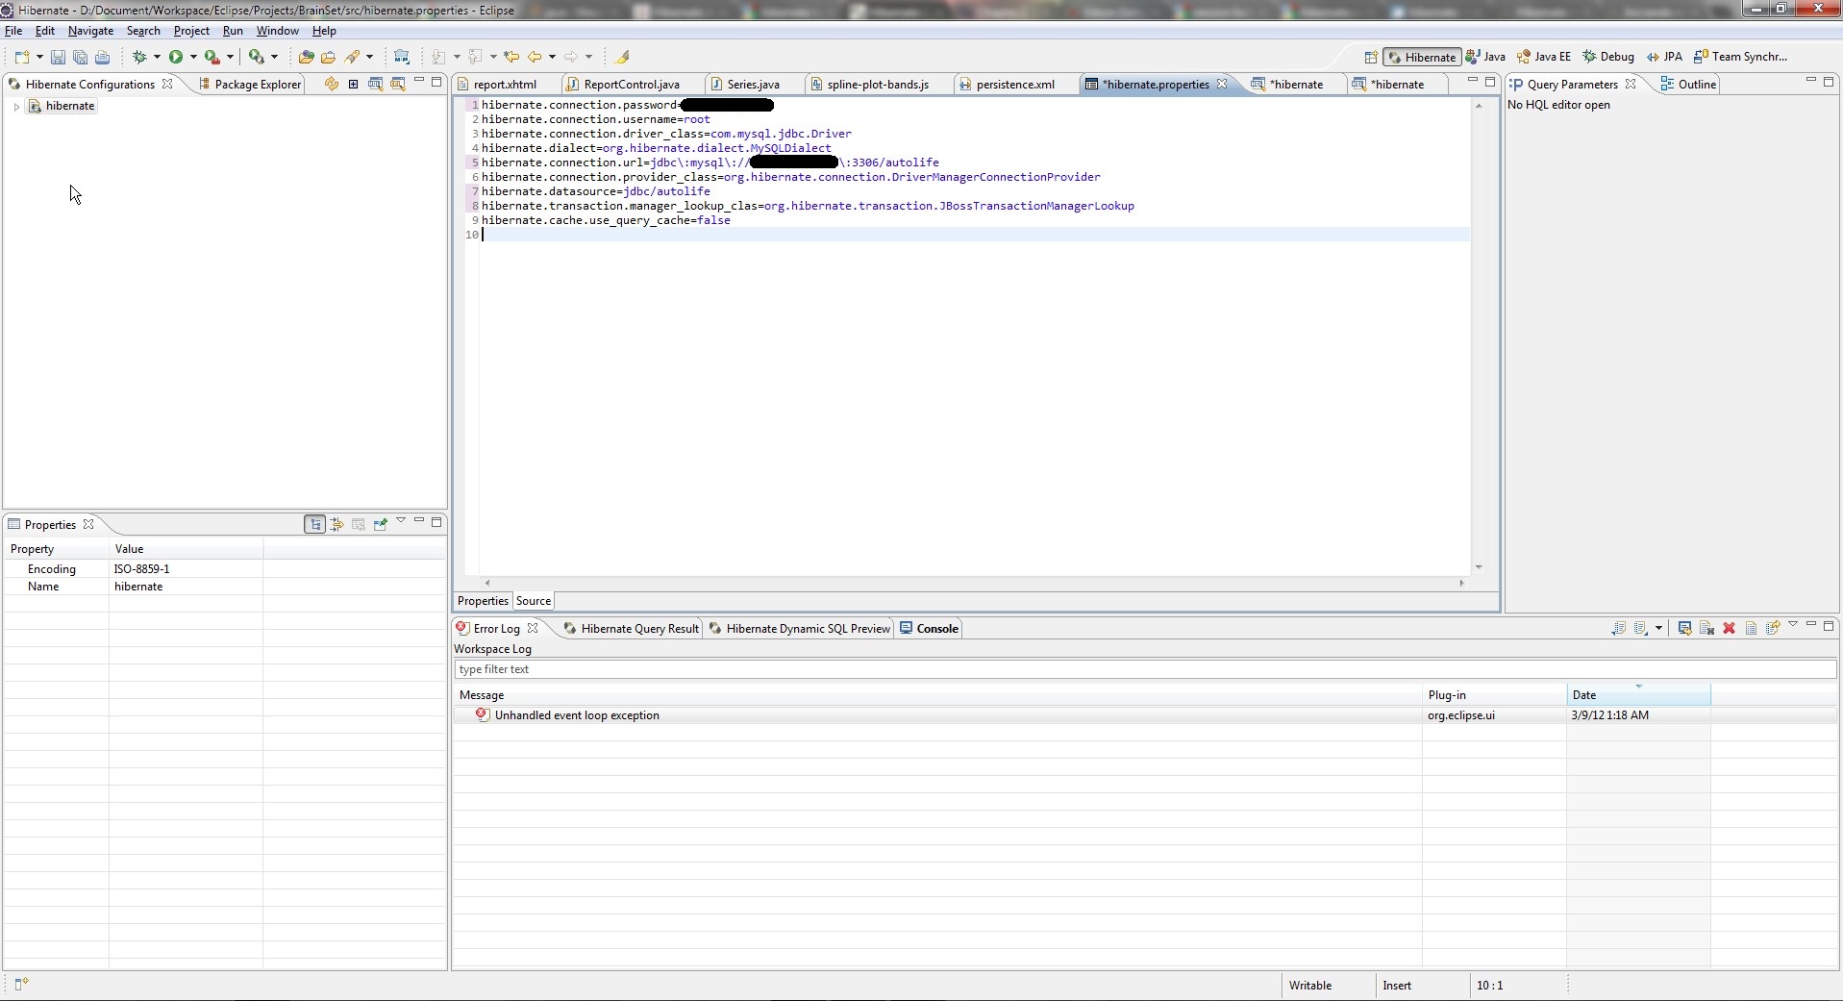This screenshot has height=1001, width=1843.
Task: Toggle the Show Categories tree icon in Properties
Action: (316, 524)
